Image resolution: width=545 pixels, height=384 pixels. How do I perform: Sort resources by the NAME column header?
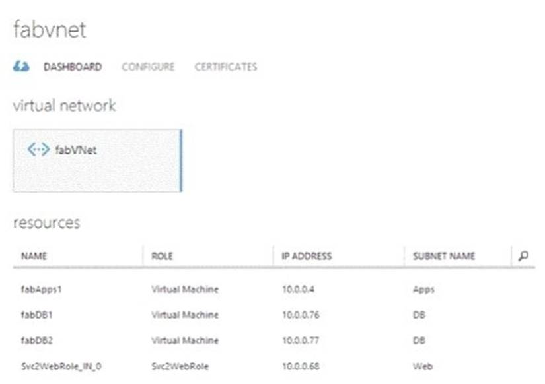(34, 257)
